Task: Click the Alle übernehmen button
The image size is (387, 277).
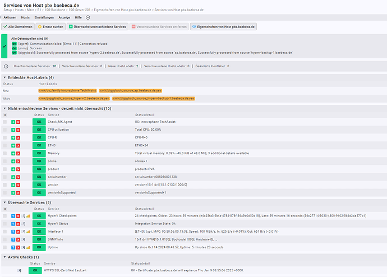Action: point(17,26)
